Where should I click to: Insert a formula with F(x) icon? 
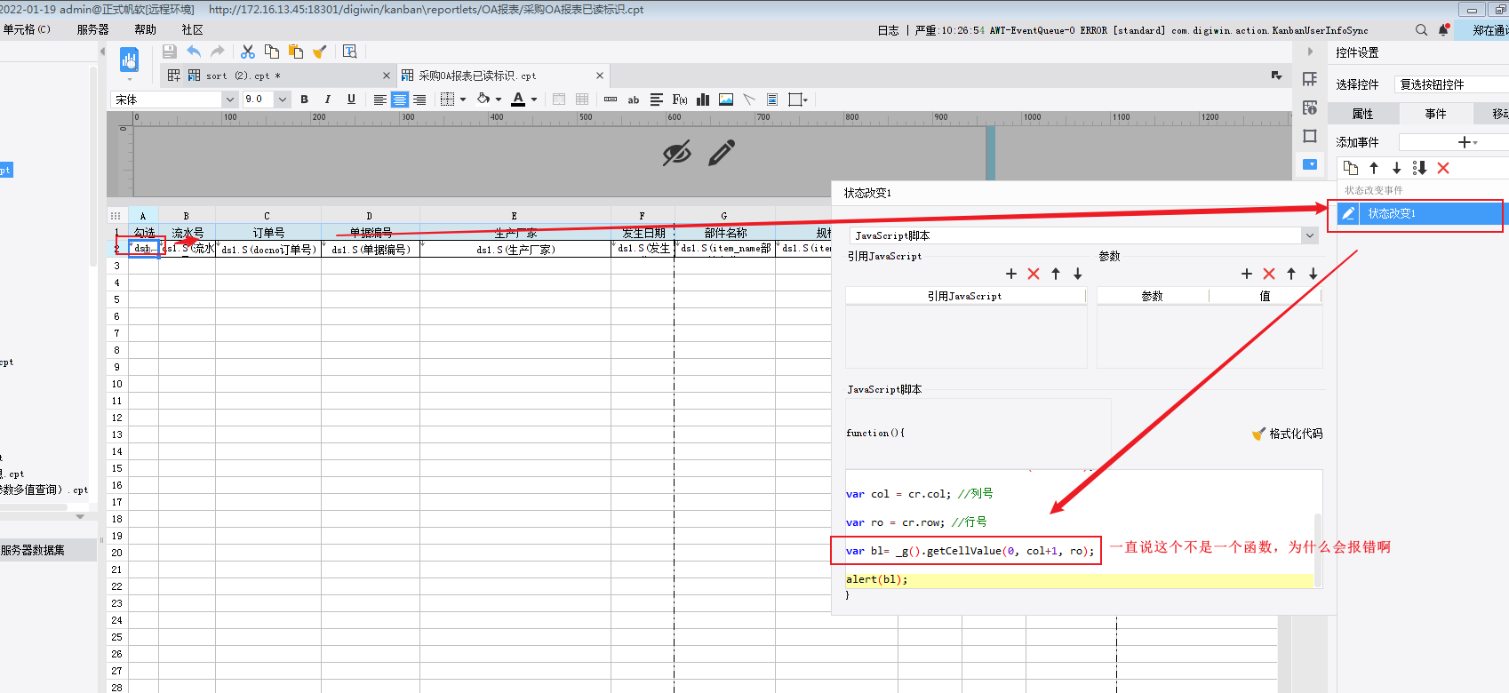(x=680, y=100)
